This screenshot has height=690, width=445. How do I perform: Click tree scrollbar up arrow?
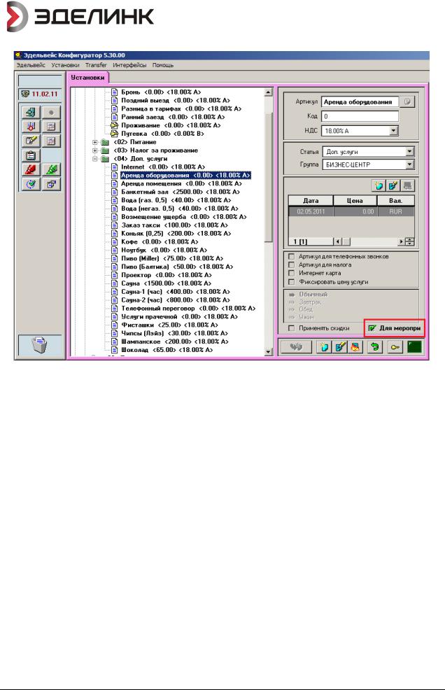269,92
